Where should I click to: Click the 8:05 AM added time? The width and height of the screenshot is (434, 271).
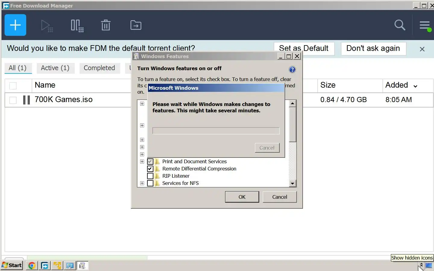pos(398,100)
